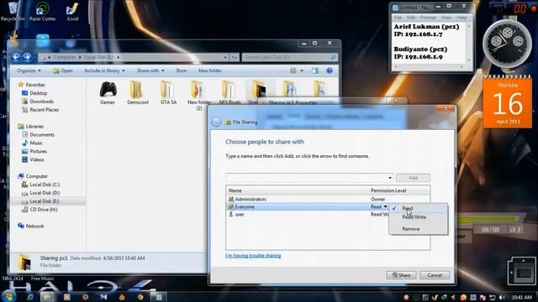The width and height of the screenshot is (538, 302).
Task: Click the Notepad vertical scrollbar
Action: point(469,43)
